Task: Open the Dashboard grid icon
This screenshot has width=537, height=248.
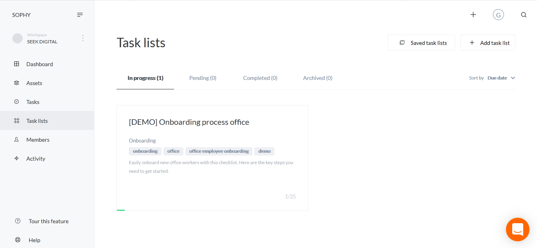Action: pyautogui.click(x=17, y=64)
